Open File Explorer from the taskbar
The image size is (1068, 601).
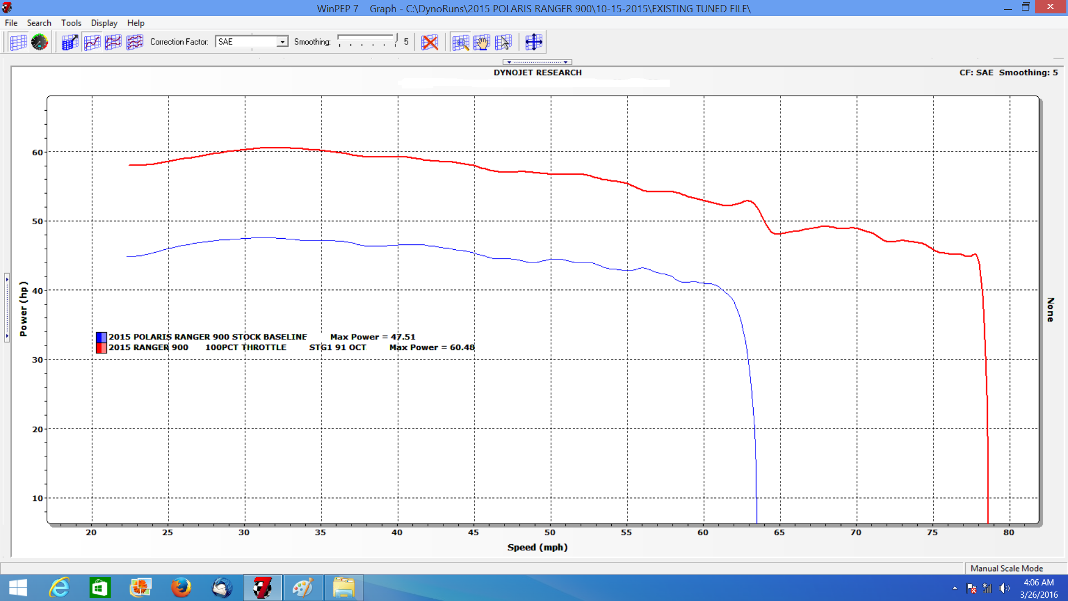tap(344, 588)
